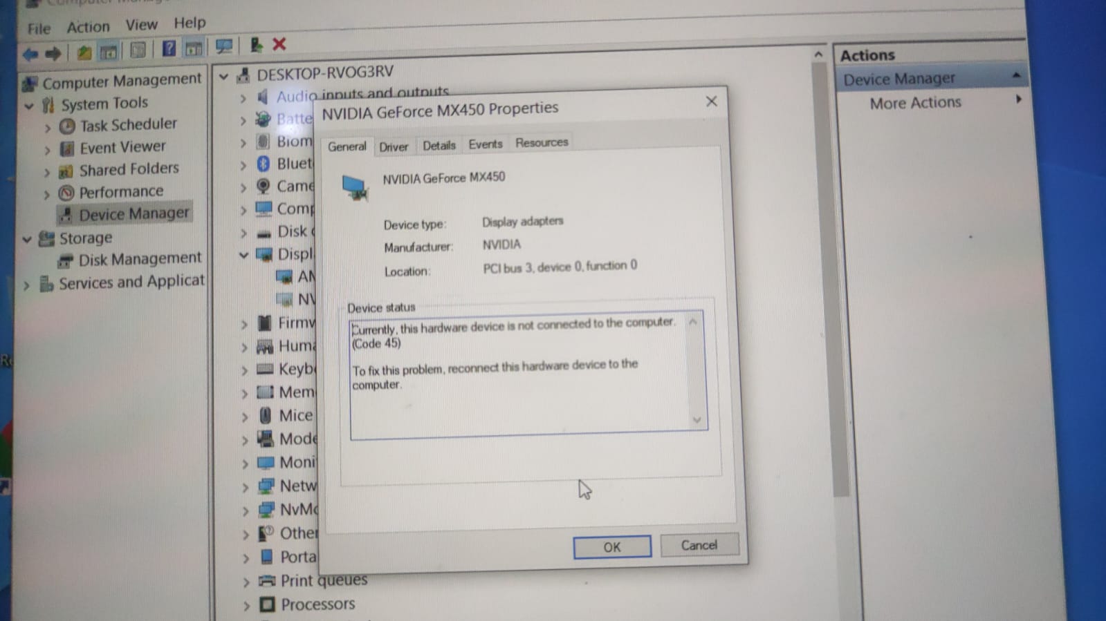The height and width of the screenshot is (621, 1106).
Task: Open the Help menu
Action: point(190,23)
